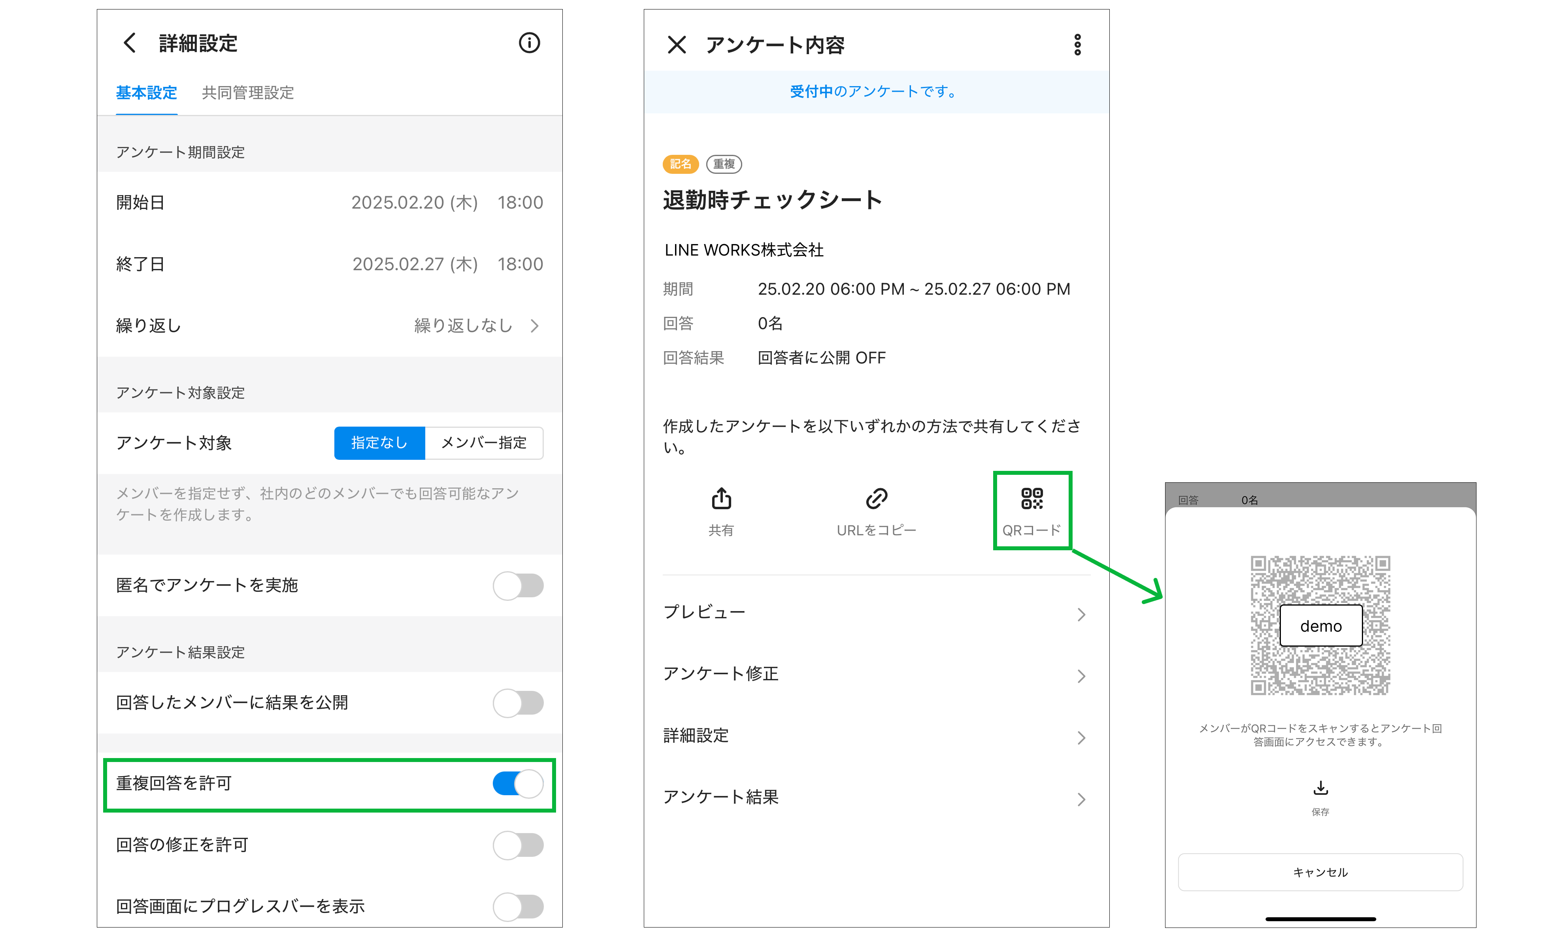Toggle 回答したメンバーに結果を公開 switch
This screenshot has height=937, width=1567.
(518, 703)
